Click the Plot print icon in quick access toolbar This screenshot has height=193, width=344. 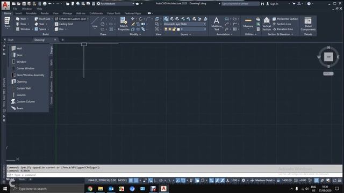pos(45,4)
